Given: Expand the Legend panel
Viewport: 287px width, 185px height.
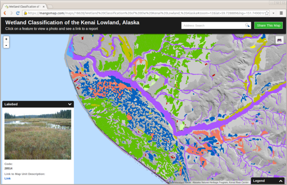Looking at the screenshot, I should (280, 181).
